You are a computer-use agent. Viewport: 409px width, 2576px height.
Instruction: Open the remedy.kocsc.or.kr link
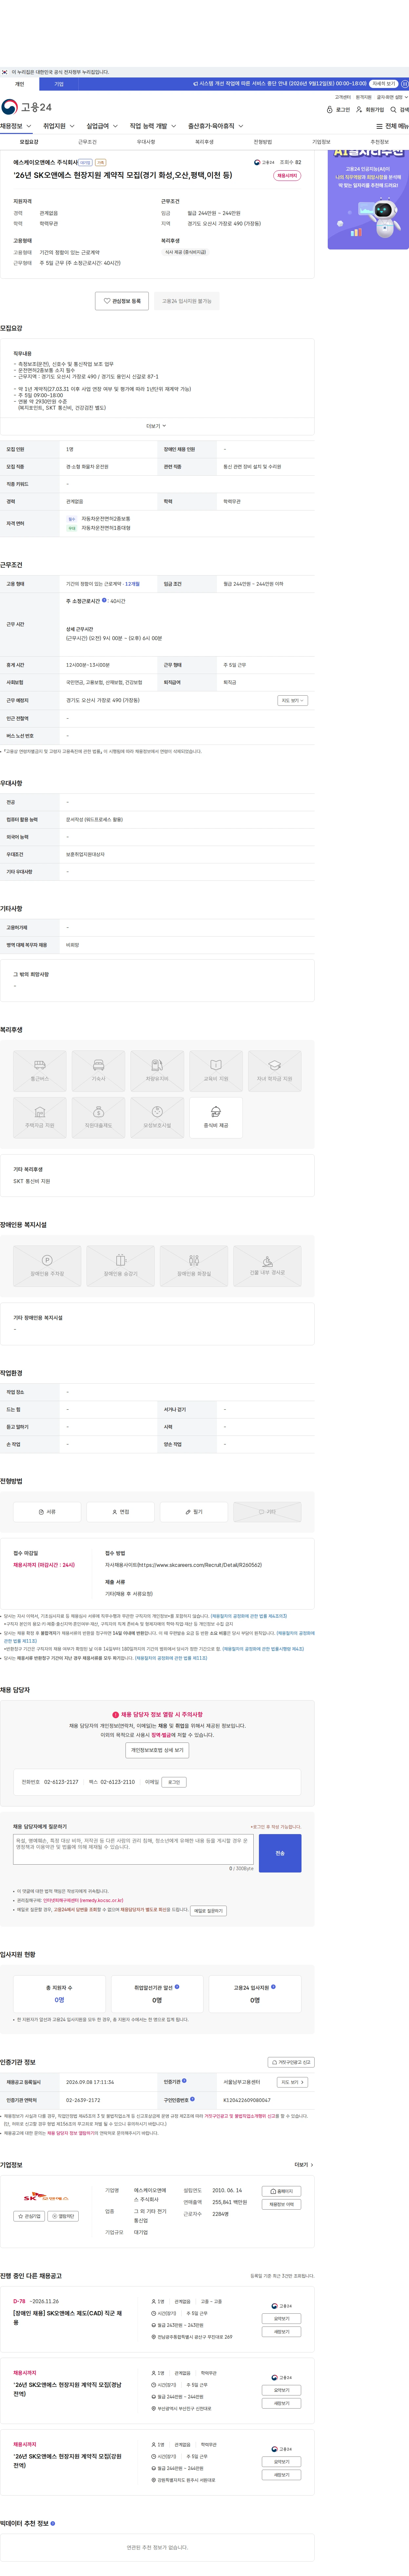point(84,1900)
